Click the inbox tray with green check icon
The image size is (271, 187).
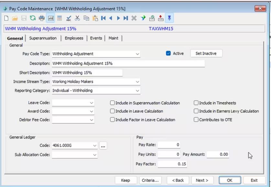tap(152, 18)
